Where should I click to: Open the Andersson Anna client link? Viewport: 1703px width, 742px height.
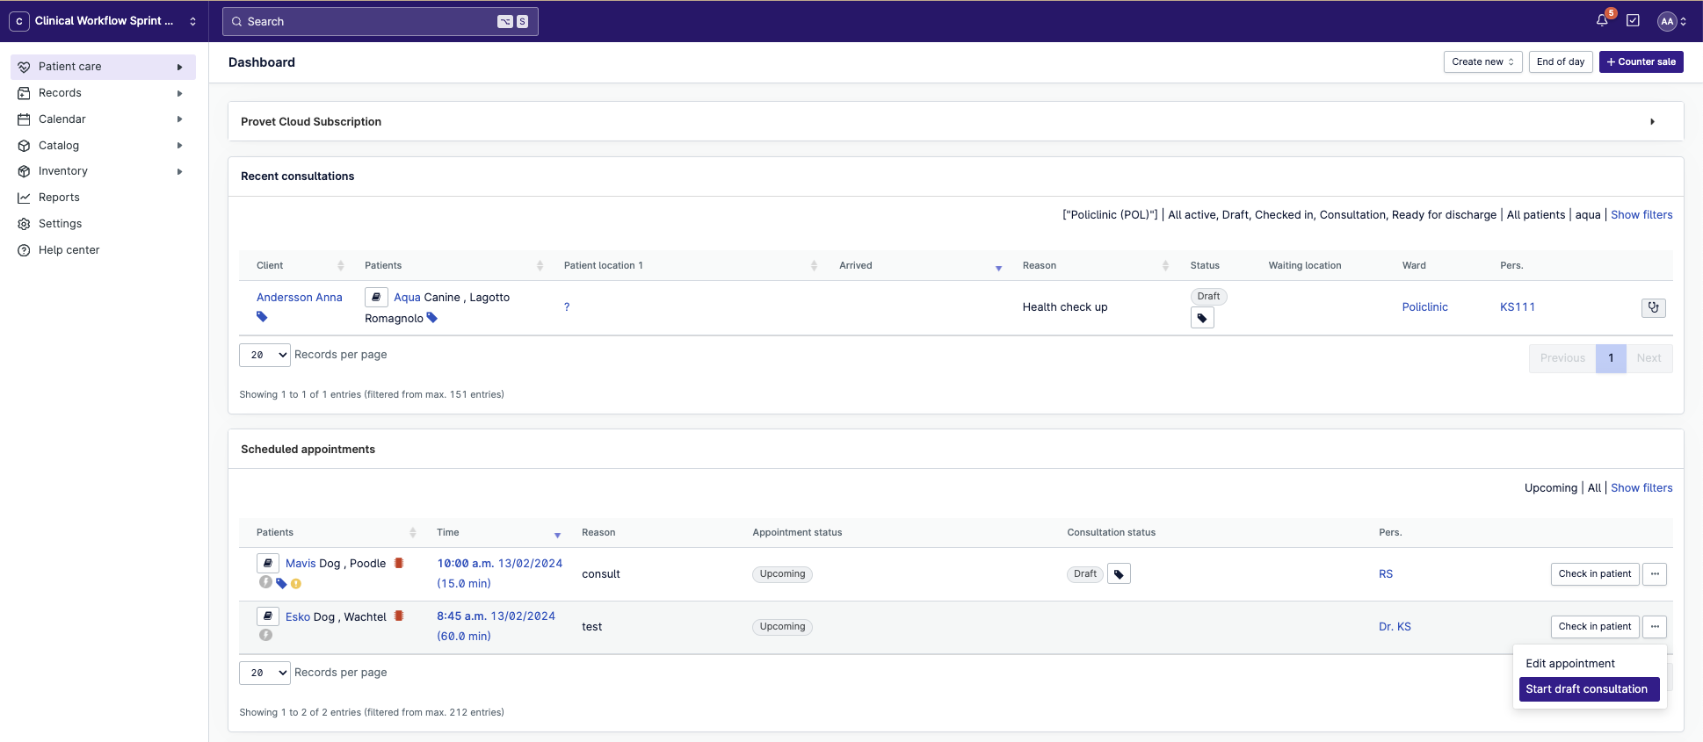click(x=300, y=298)
